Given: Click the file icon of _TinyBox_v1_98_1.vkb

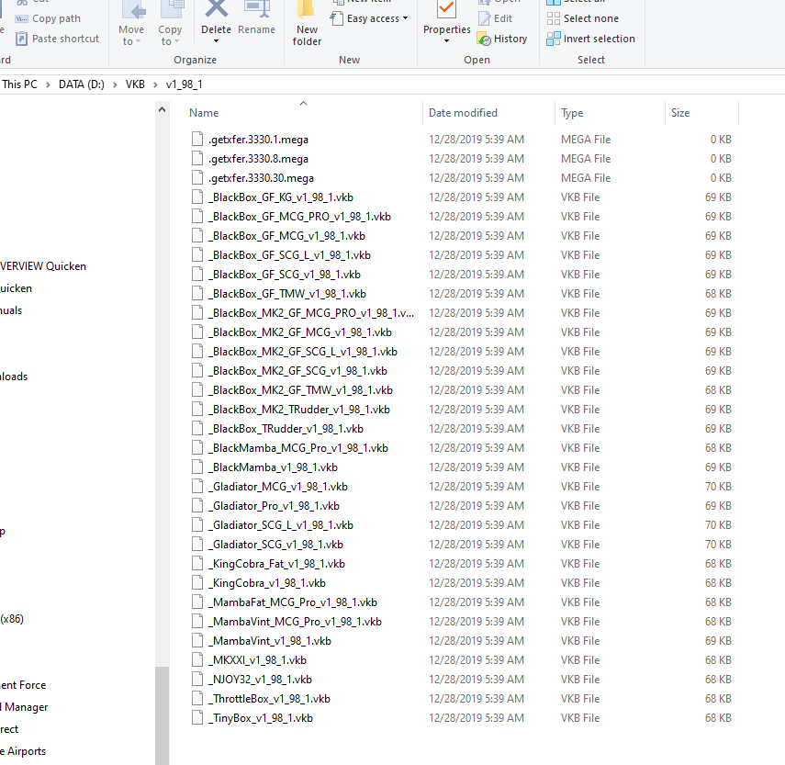Looking at the screenshot, I should (197, 718).
